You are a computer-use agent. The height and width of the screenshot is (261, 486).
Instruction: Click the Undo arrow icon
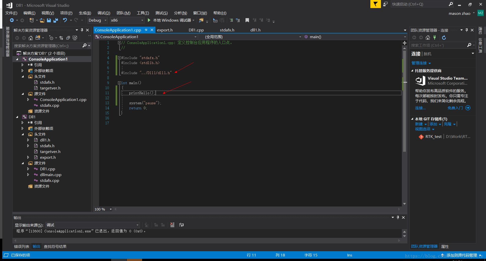tap(65, 20)
